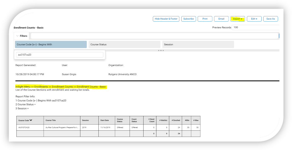Click the Email button
Viewport: 292px width, 150px height.
point(221,19)
